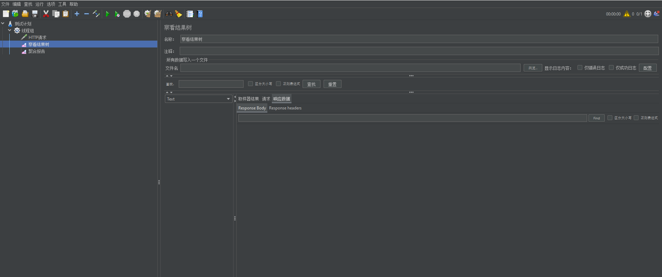Save the test plan with floppy icon

[35, 14]
